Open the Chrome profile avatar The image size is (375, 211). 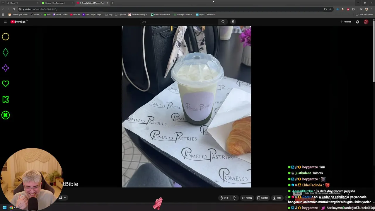[x=367, y=9]
